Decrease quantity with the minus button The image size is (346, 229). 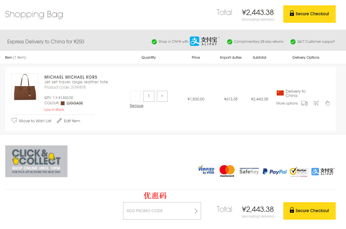click(x=135, y=96)
